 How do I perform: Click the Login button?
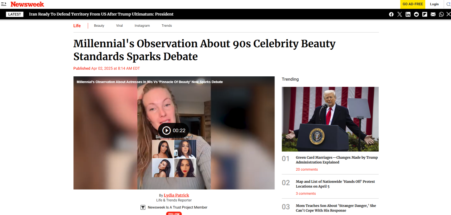434,4
